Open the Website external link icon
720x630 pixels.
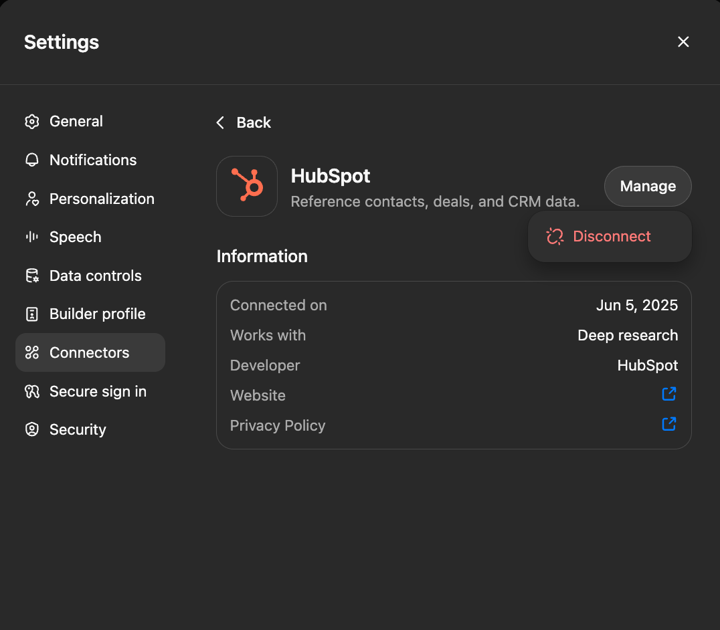click(x=668, y=394)
